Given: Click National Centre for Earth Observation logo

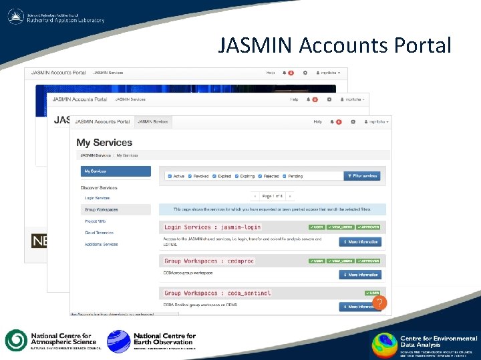Looking at the screenshot, I should pos(151,341).
